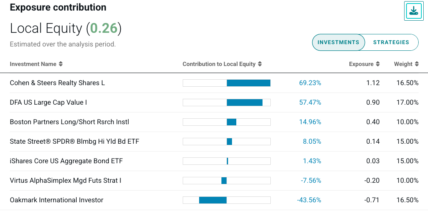The height and width of the screenshot is (214, 428).
Task: Select DFA US Large Cap Value I
Action: tap(48, 102)
